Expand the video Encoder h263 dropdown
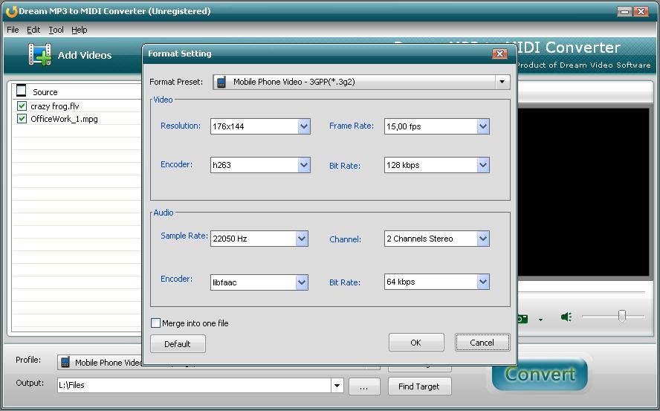This screenshot has width=660, height=411. tap(304, 165)
